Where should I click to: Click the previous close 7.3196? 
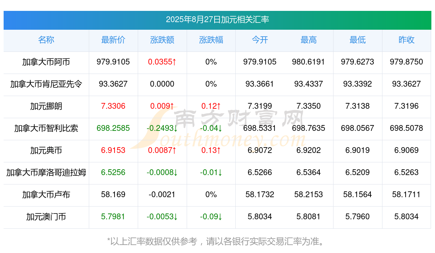tap(406, 106)
